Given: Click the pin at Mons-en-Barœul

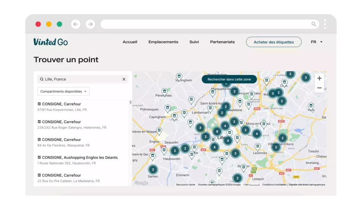Looking at the screenshot, I should point(264,125).
